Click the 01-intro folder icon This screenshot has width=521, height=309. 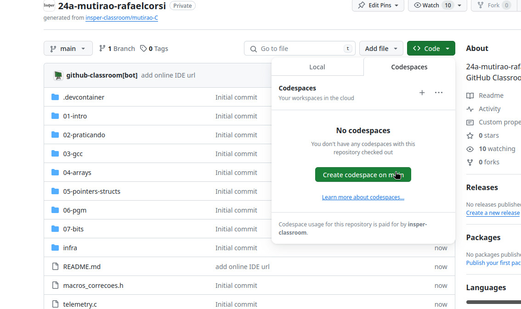[55, 116]
